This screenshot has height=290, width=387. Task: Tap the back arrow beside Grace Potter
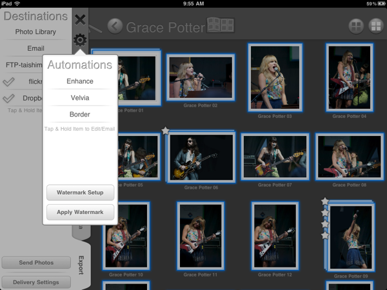pyautogui.click(x=115, y=26)
